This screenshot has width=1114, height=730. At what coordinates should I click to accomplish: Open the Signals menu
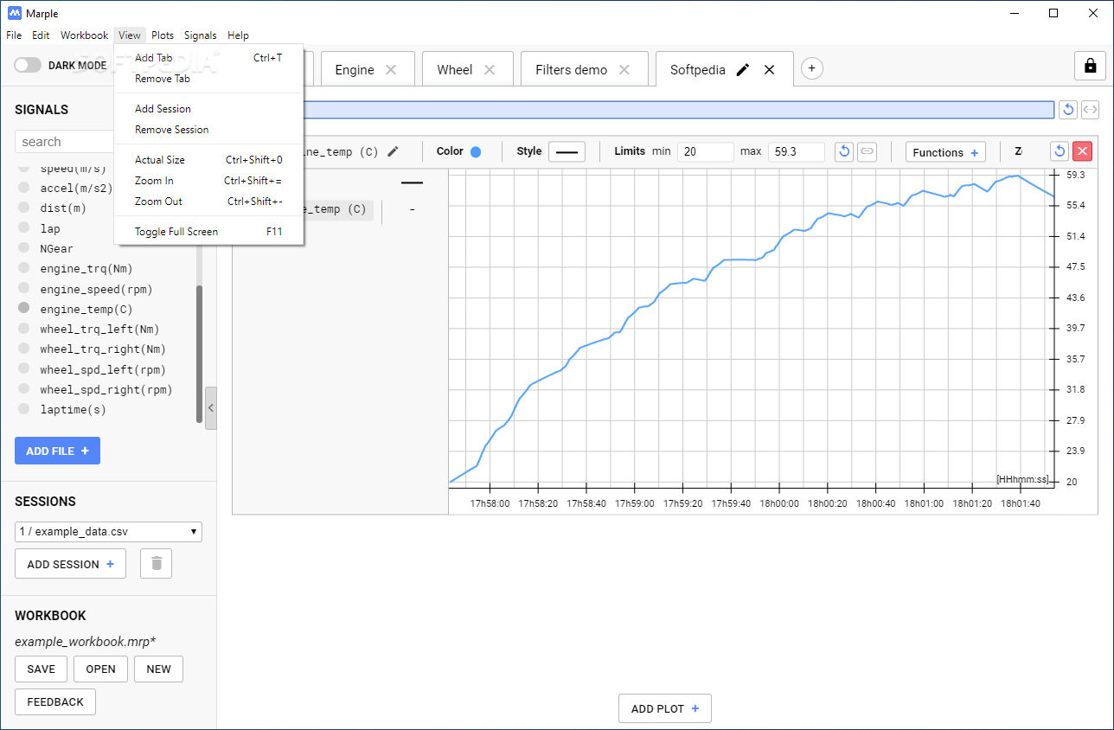[201, 35]
